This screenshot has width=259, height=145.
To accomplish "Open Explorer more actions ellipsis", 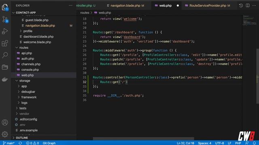I will click(70, 5).
